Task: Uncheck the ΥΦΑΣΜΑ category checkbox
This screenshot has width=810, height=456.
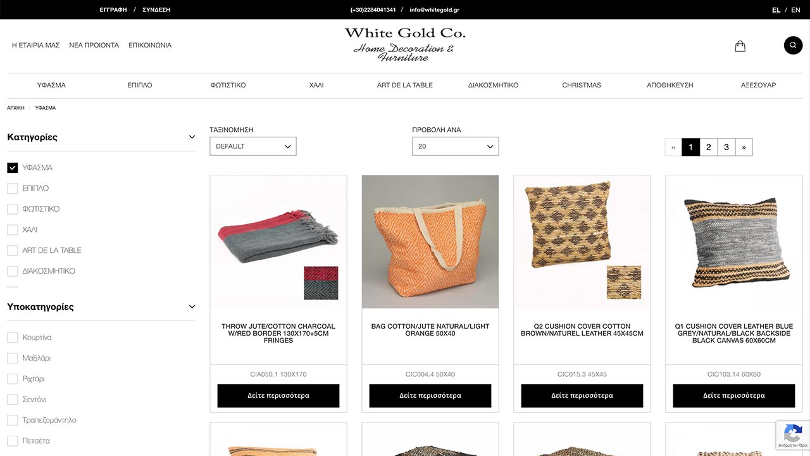Action: pyautogui.click(x=12, y=168)
